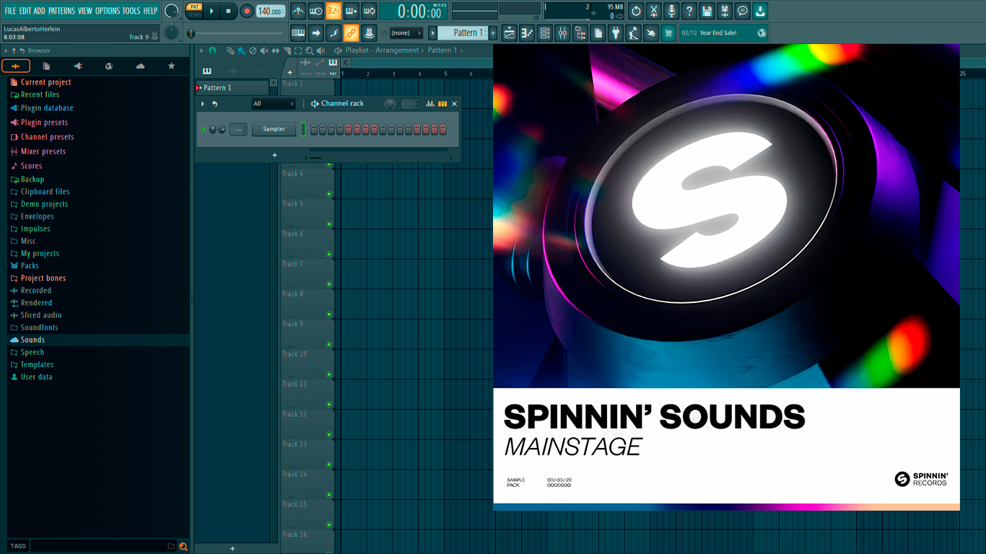
Task: Save project with the floppy disk icon
Action: [707, 11]
